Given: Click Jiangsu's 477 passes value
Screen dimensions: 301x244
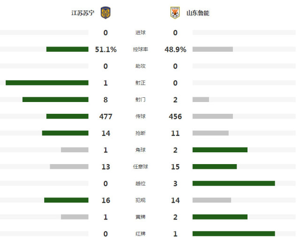Looking at the screenshot, I should click(106, 117).
